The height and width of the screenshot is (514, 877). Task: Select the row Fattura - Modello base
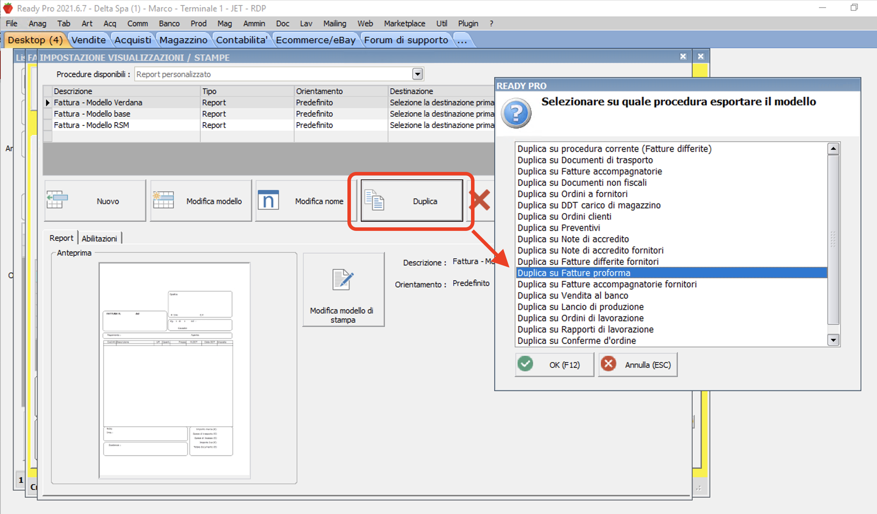[x=268, y=114]
